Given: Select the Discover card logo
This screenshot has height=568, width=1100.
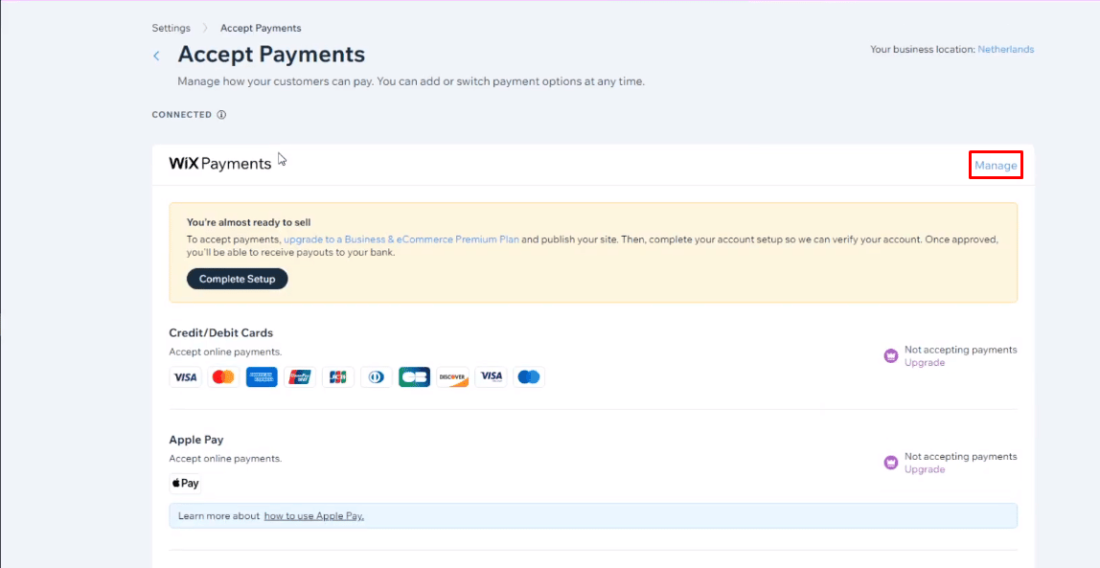Looking at the screenshot, I should (452, 377).
